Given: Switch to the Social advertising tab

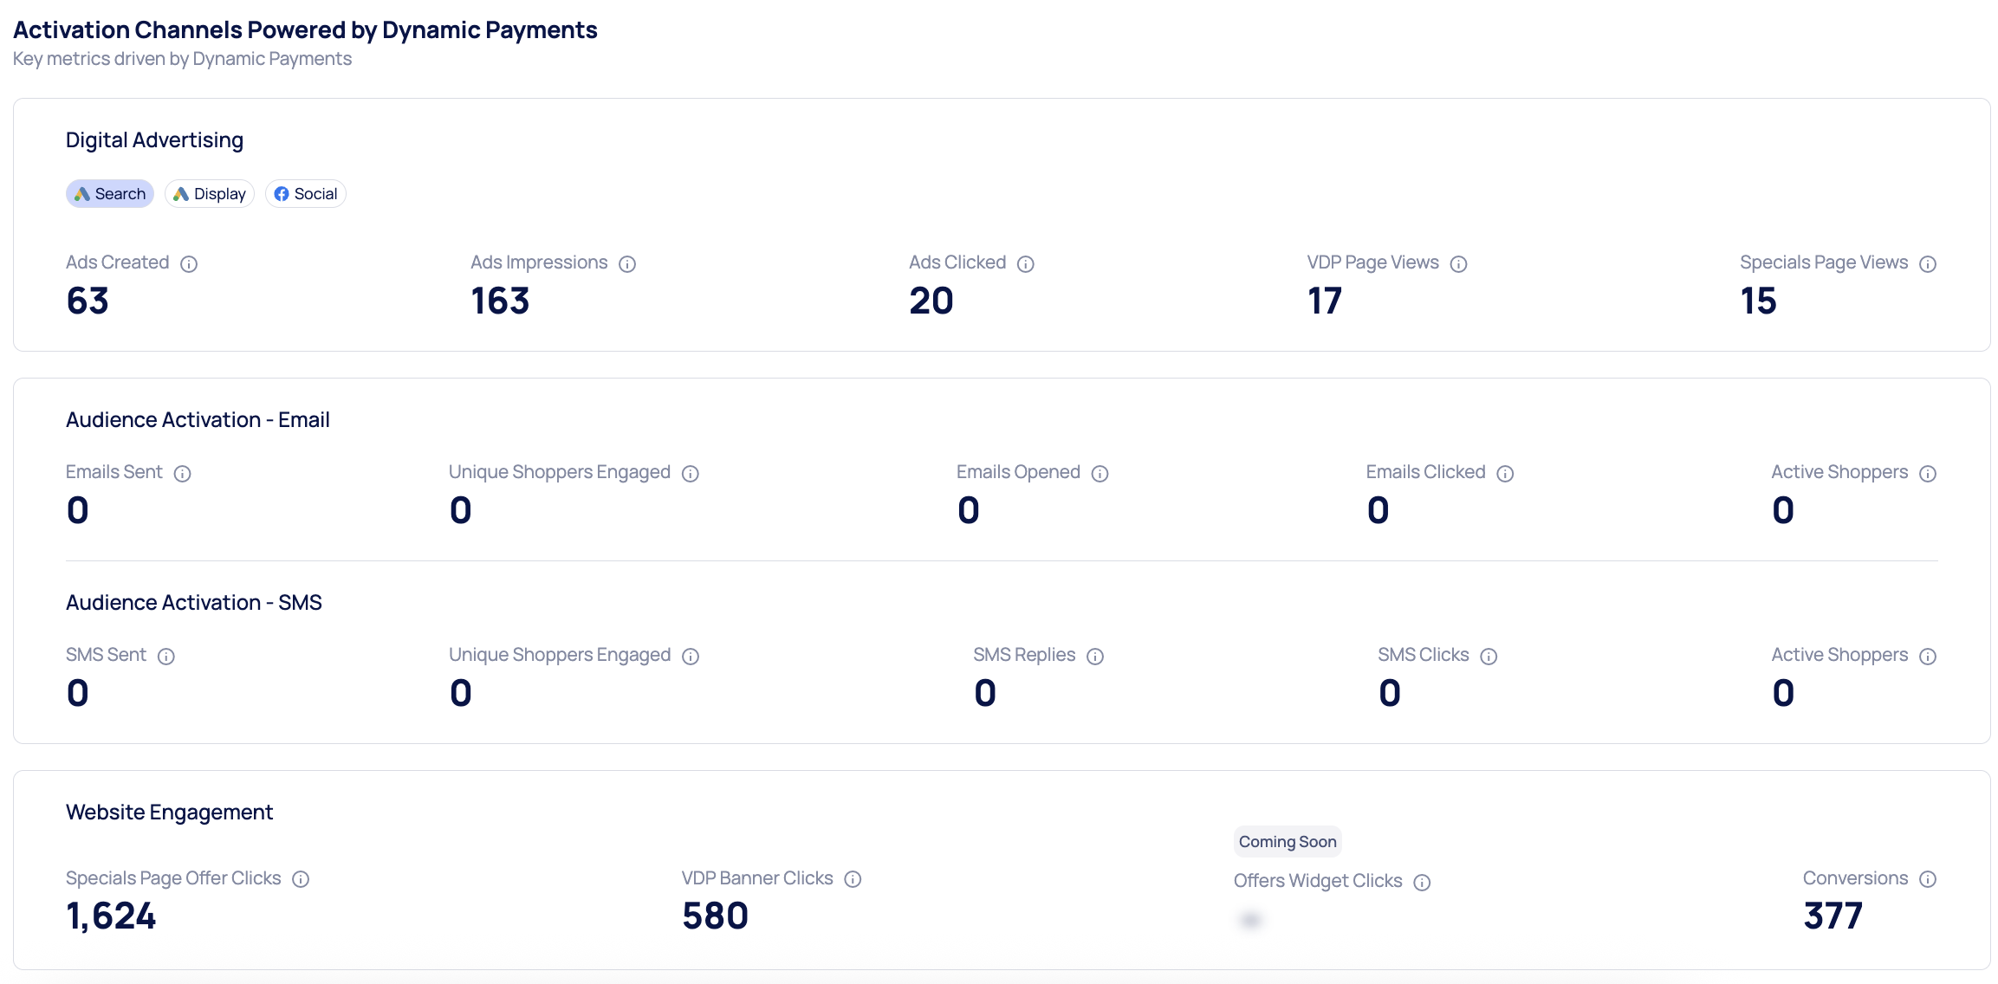Looking at the screenshot, I should pyautogui.click(x=306, y=194).
